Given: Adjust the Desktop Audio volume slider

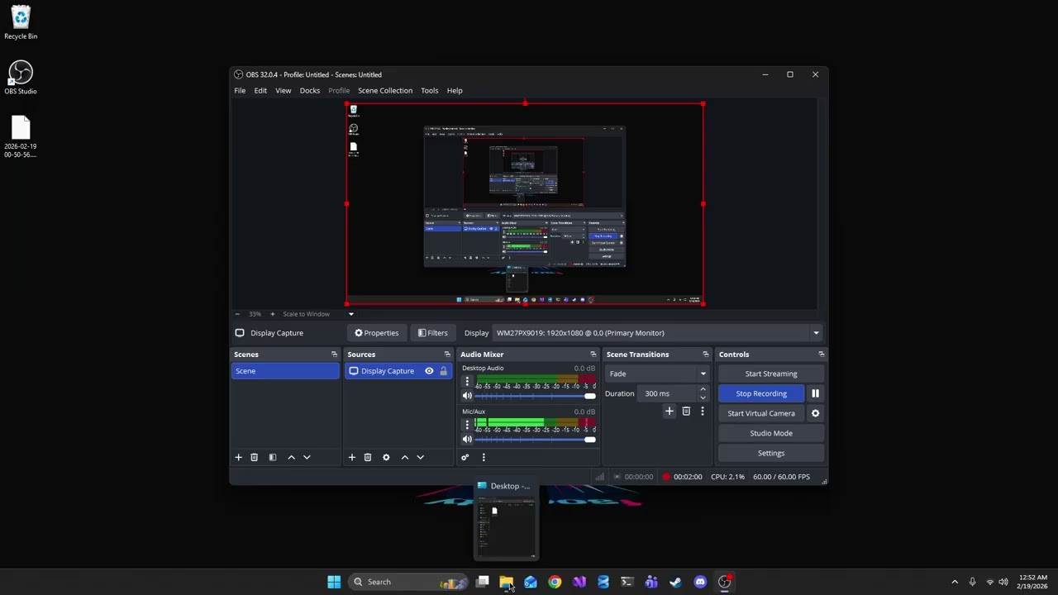Looking at the screenshot, I should (x=535, y=396).
